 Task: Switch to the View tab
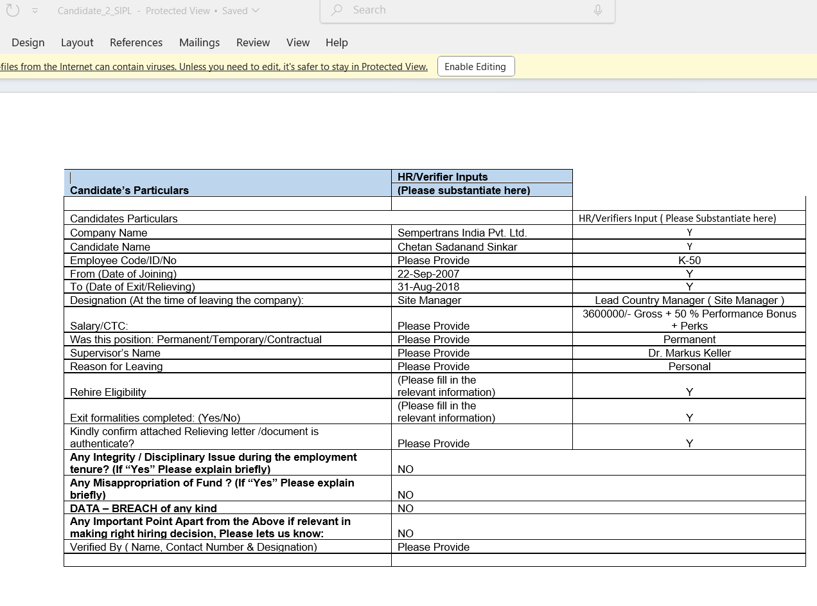click(298, 42)
